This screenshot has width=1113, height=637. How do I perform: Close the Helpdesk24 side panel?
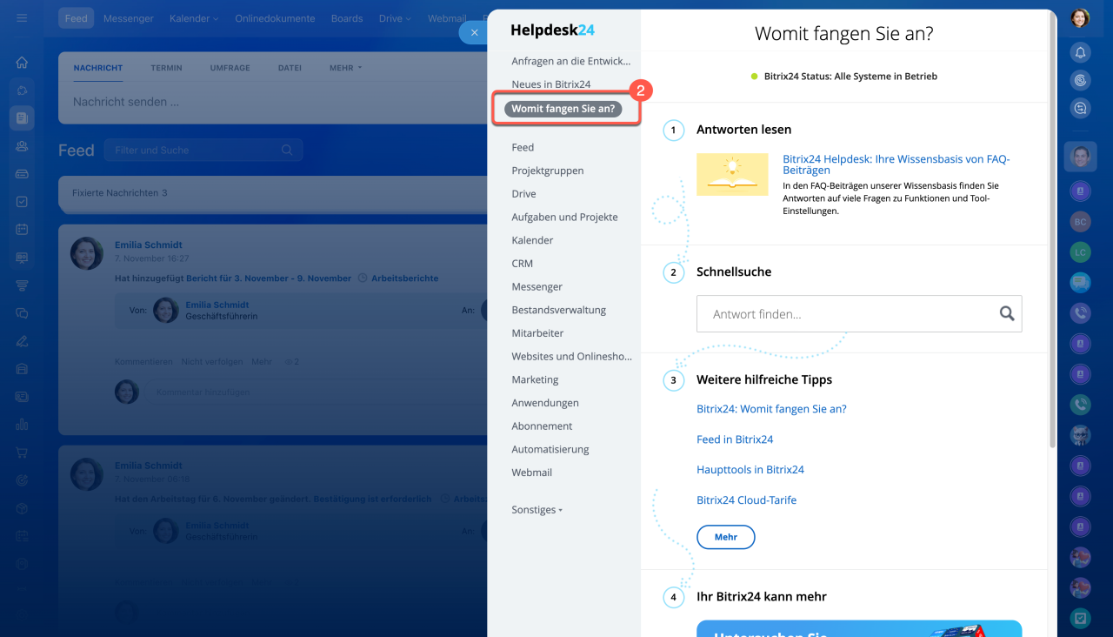click(x=474, y=33)
